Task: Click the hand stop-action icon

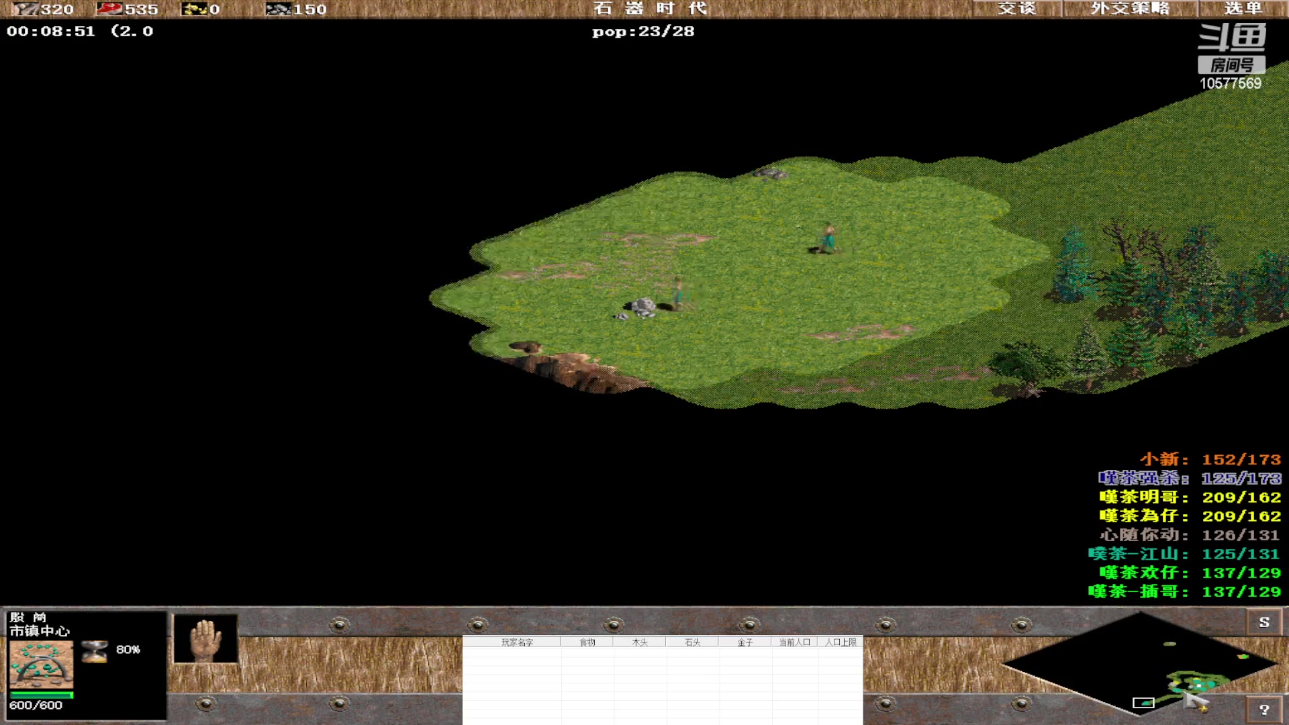Action: [205, 639]
